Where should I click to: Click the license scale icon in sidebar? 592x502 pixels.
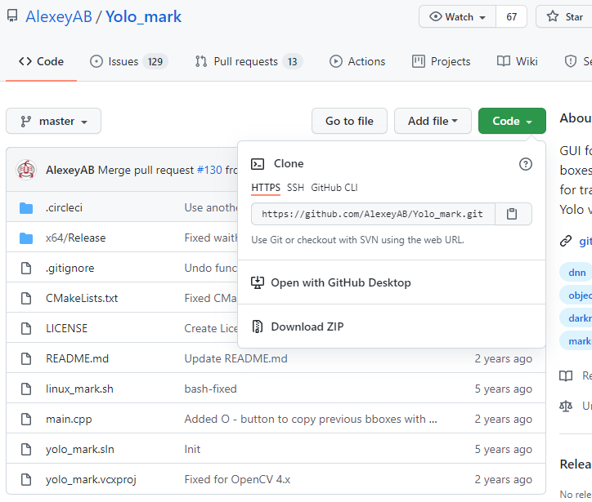pos(566,406)
